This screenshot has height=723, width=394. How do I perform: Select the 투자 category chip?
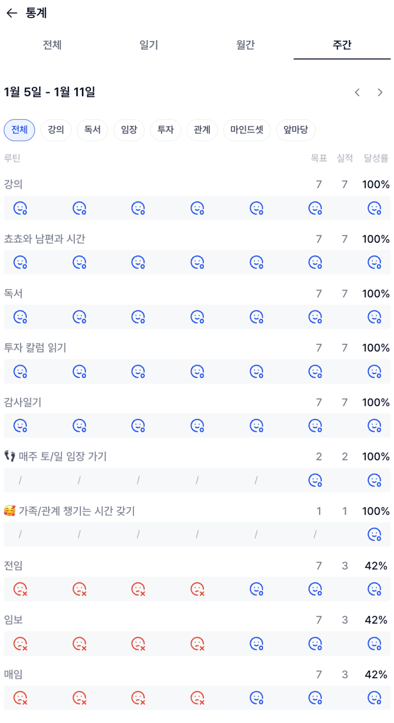[166, 130]
